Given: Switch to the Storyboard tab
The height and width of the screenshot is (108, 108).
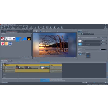Looking at the screenshot, I should pyautogui.click(x=10, y=61).
